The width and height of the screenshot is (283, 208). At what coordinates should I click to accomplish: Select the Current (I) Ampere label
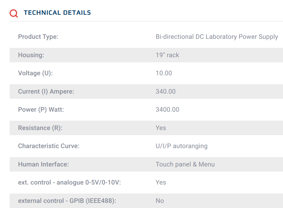point(46,92)
